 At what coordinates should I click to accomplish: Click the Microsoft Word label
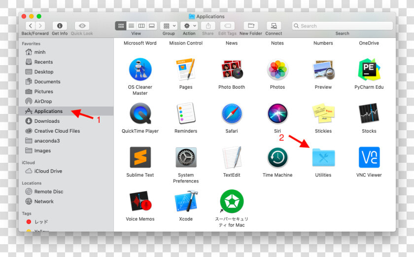click(140, 43)
